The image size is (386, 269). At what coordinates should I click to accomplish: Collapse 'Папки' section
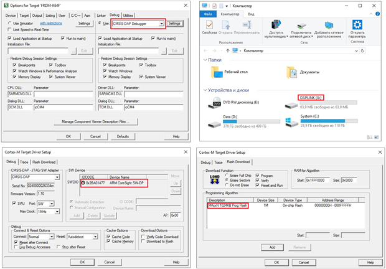click(x=205, y=60)
